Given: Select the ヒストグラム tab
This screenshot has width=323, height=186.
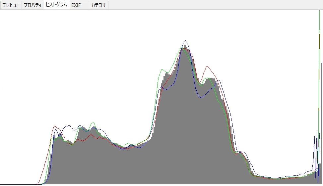Looking at the screenshot, I should click(x=56, y=5).
